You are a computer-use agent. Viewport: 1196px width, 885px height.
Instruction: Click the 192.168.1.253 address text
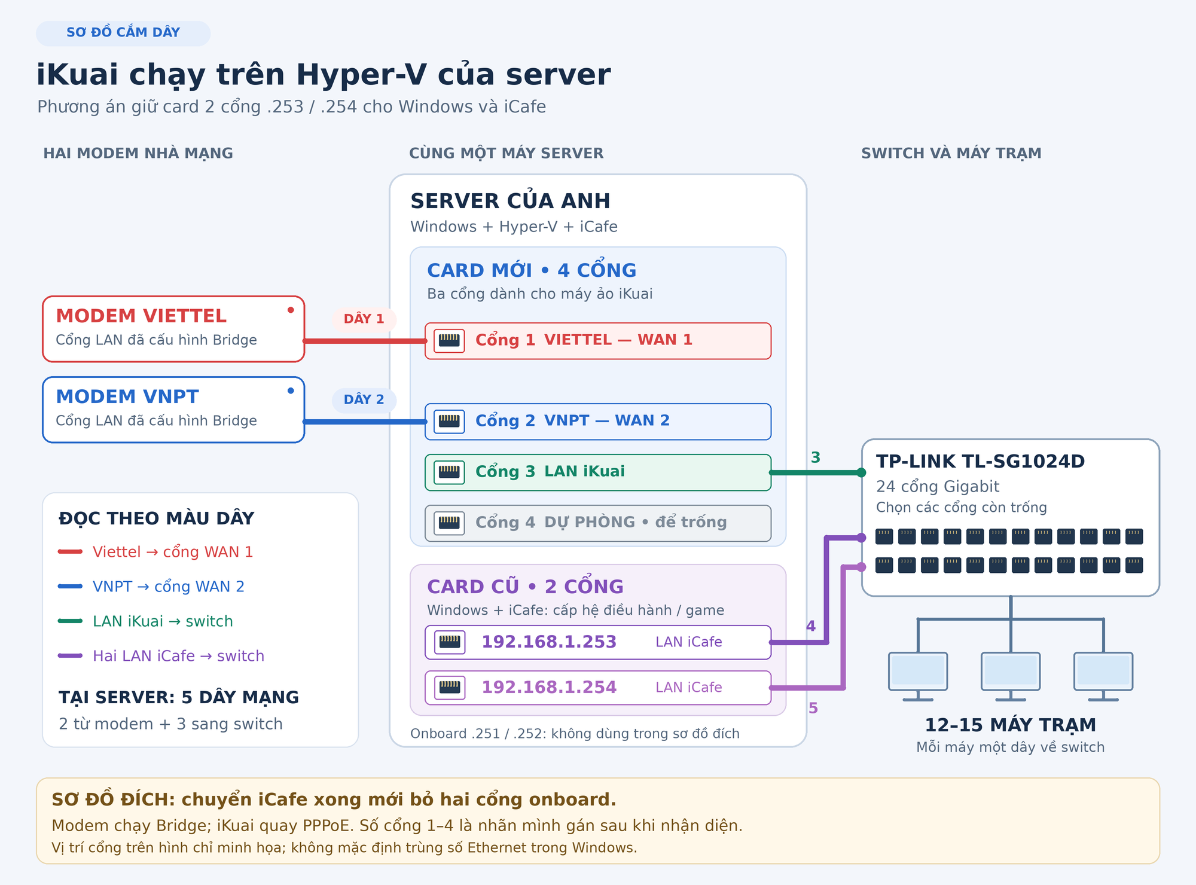point(549,642)
